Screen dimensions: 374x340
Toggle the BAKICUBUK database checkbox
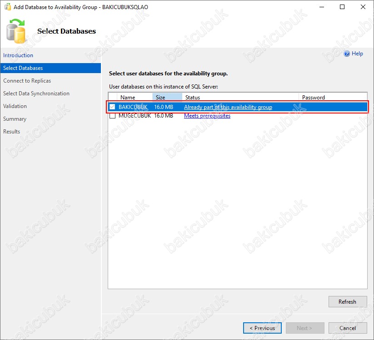(112, 107)
